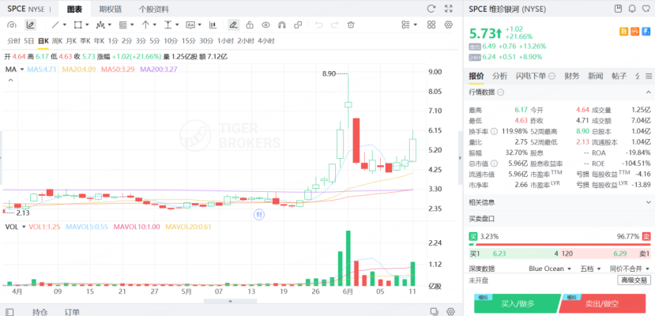The height and width of the screenshot is (316, 655).
Task: Expand the text annotation dropdown arrow
Action: tap(200, 25)
